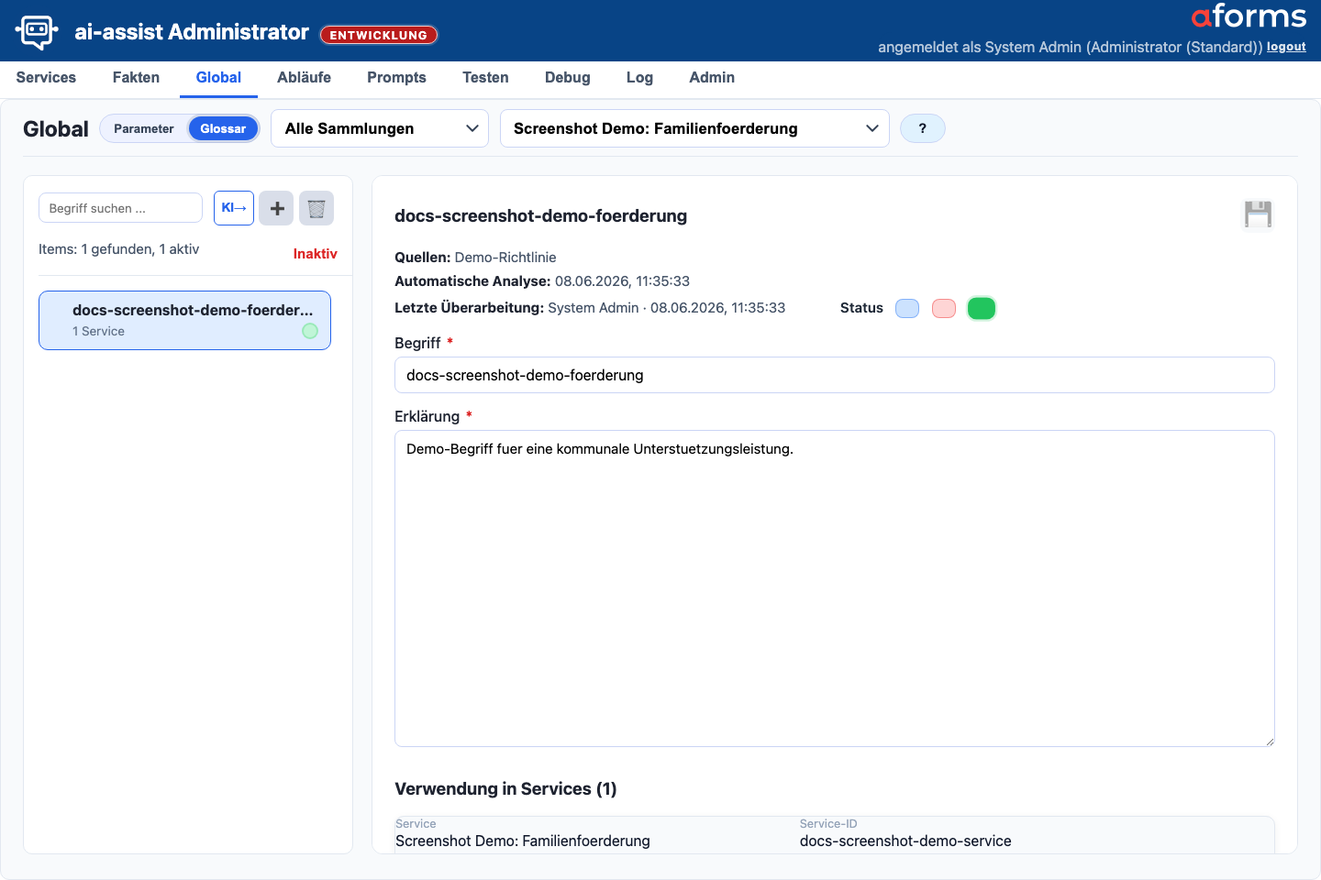Open the Fakten tab

[x=136, y=78]
